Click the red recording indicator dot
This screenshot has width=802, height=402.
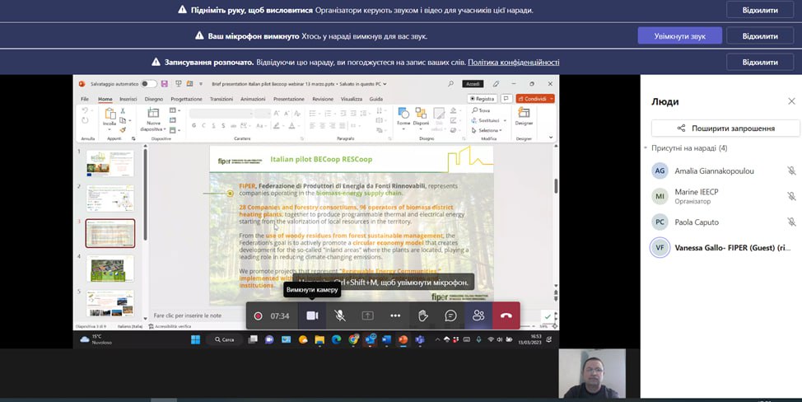pos(259,316)
